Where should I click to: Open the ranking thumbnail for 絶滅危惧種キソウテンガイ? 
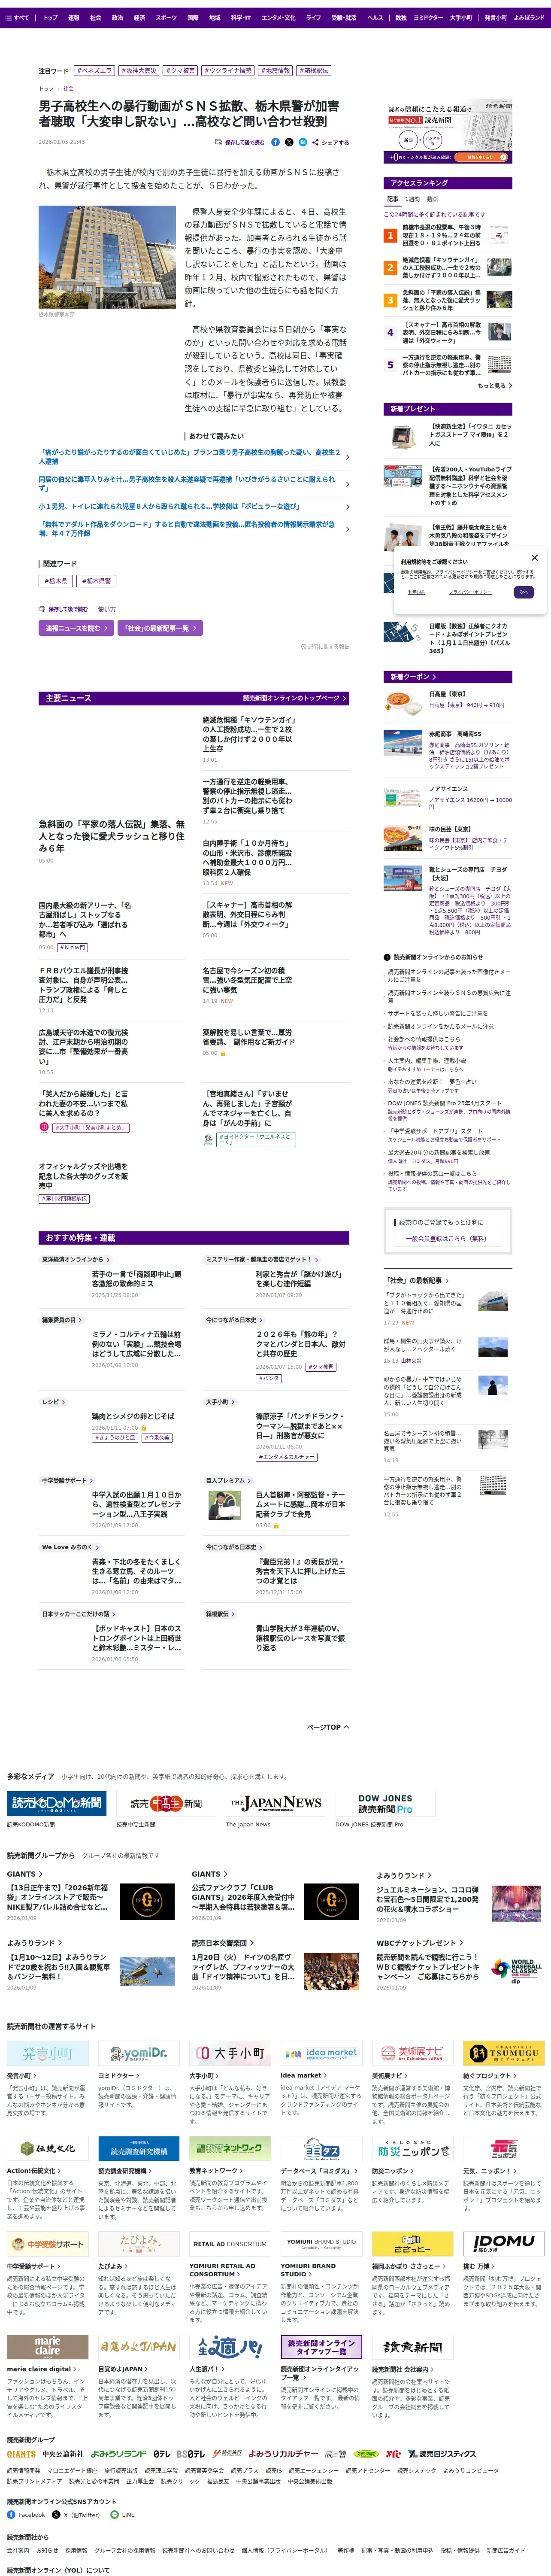499,267
